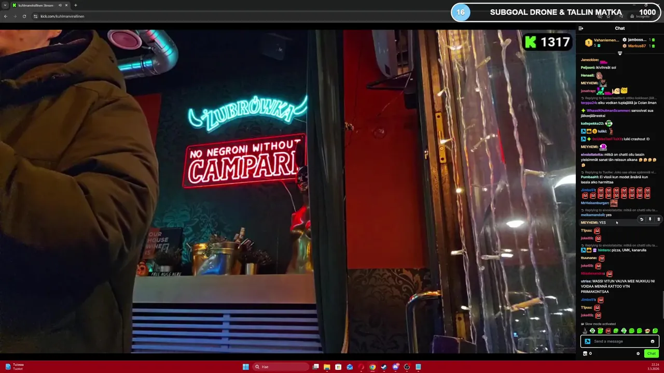Click username terppa24 in the chat
Image resolution: width=664 pixels, height=373 pixels.
(x=589, y=103)
